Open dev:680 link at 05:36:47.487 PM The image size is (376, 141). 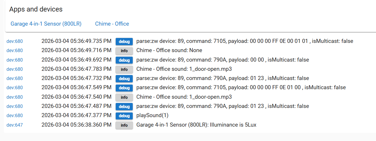pyautogui.click(x=14, y=106)
